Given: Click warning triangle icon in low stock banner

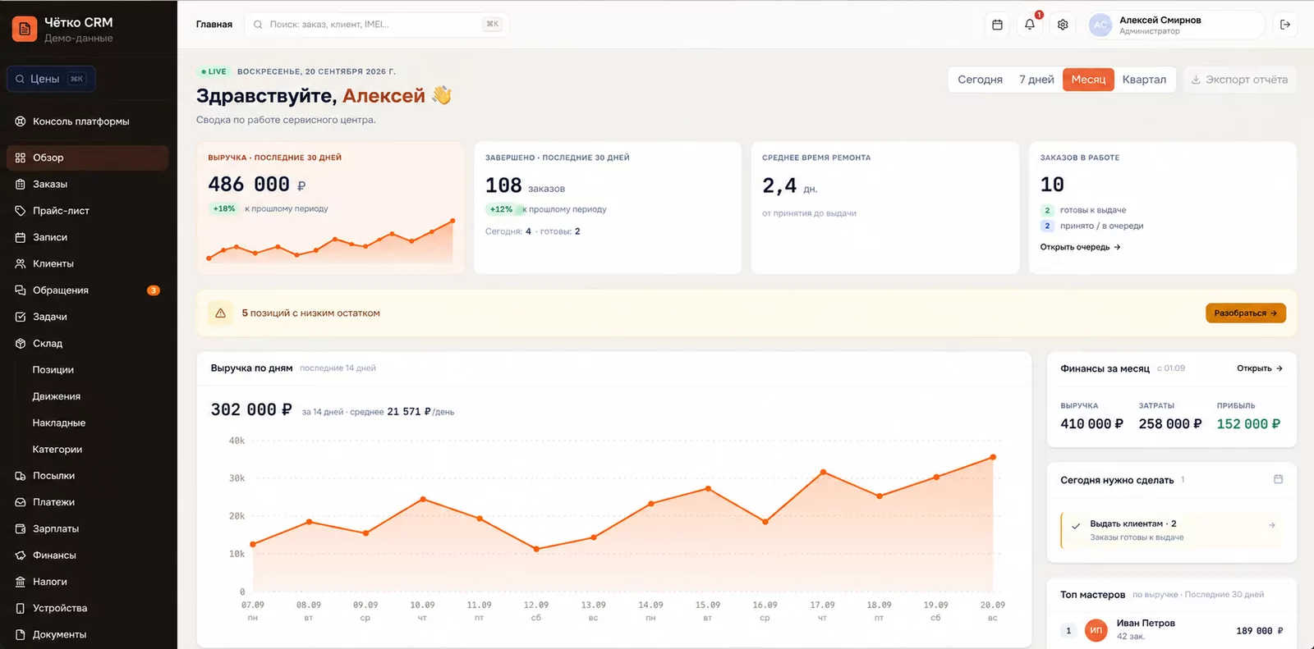Looking at the screenshot, I should tap(220, 313).
